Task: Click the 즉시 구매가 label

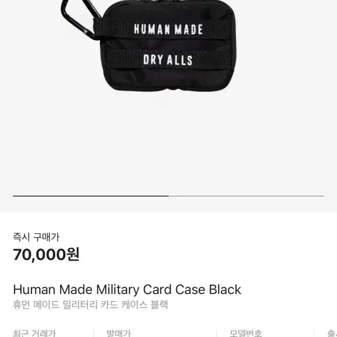Action: pyautogui.click(x=36, y=237)
